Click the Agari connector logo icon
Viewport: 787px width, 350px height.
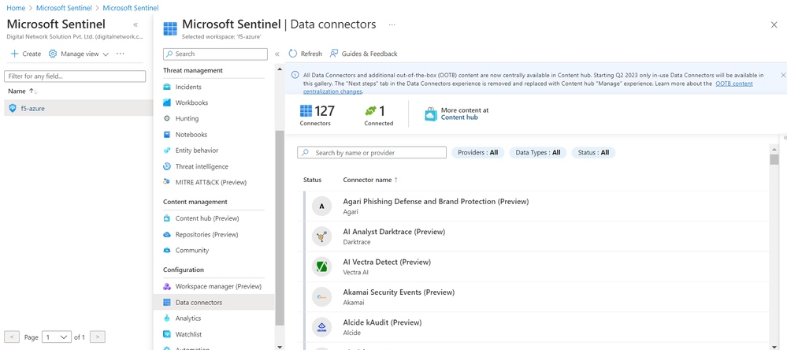coord(321,207)
